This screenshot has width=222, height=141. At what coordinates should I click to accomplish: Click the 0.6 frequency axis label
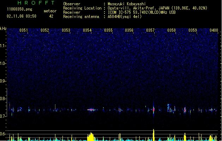tap(3, 134)
